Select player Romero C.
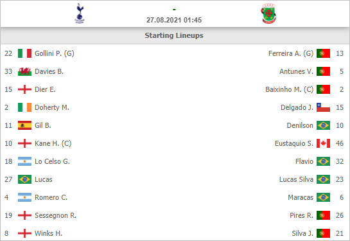 51,197
